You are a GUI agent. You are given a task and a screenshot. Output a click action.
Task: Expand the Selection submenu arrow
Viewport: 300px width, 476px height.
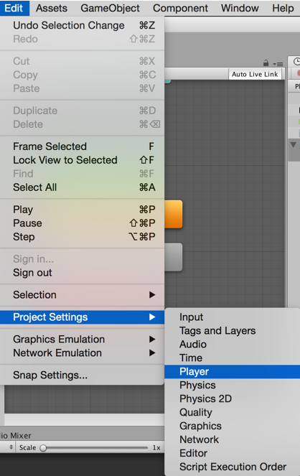click(x=152, y=295)
